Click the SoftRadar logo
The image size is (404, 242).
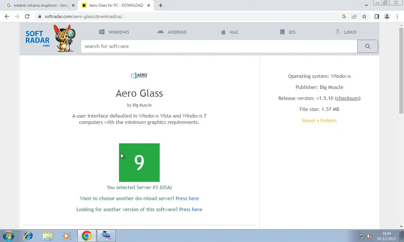[50, 38]
